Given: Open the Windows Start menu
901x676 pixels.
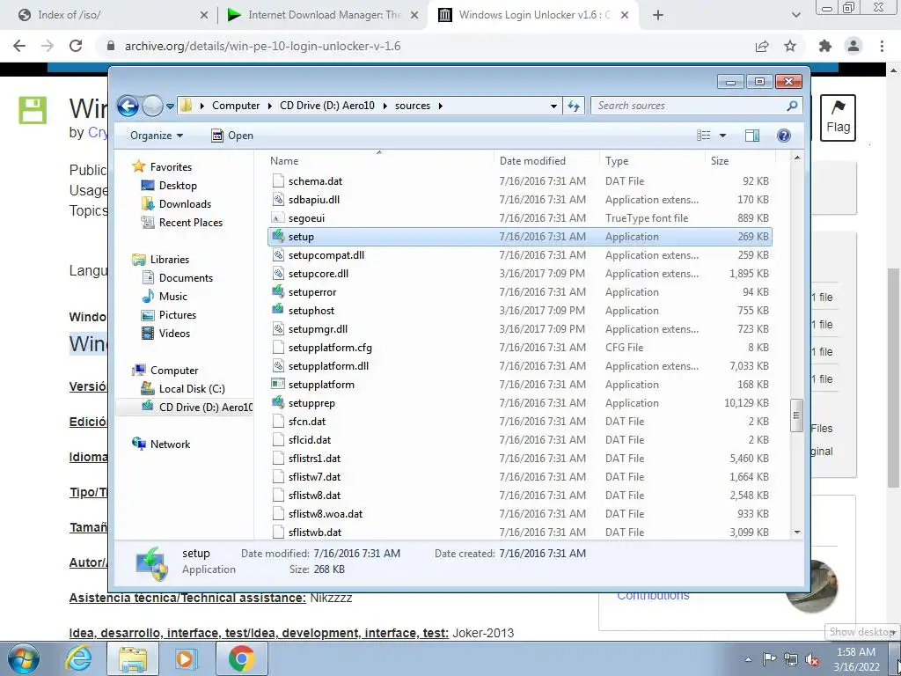Looking at the screenshot, I should [x=24, y=658].
